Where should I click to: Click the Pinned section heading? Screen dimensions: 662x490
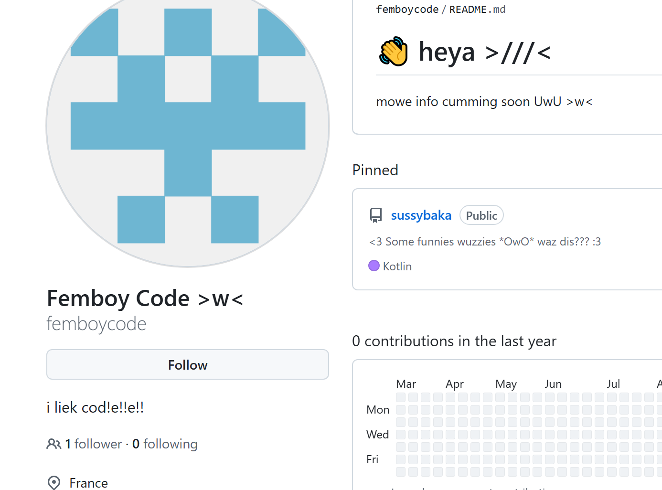(x=375, y=170)
